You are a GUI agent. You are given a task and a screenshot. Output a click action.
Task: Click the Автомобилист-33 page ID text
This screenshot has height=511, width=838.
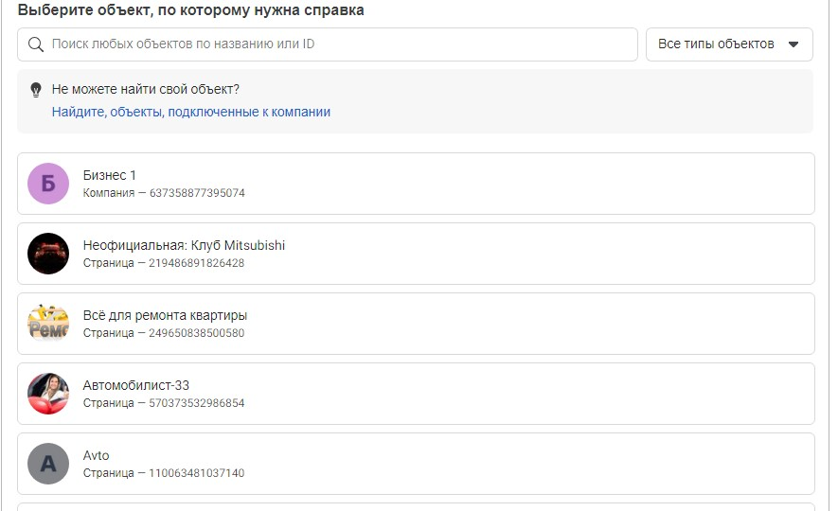click(164, 403)
